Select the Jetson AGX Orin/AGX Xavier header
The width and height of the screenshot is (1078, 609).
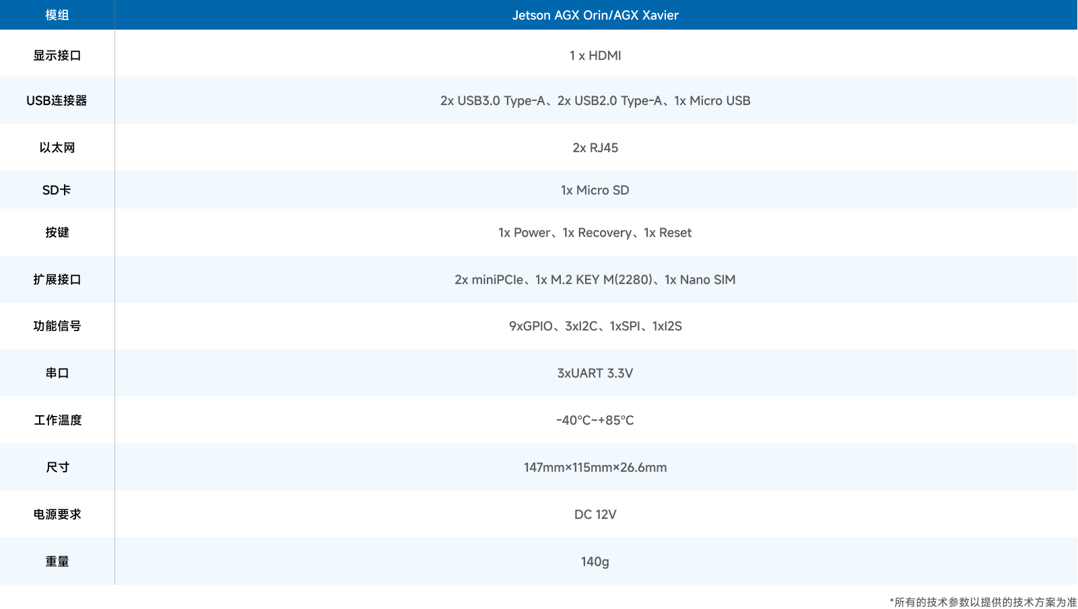(595, 15)
